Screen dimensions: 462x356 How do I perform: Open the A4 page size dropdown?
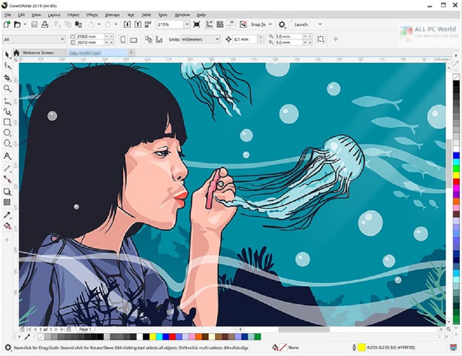point(62,39)
